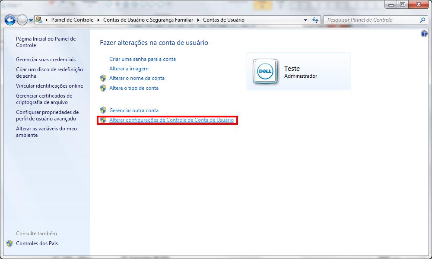Image resolution: width=432 pixels, height=259 pixels.
Task: Click the heading Fazer alterações na conta de usuário
Action: 154,43
